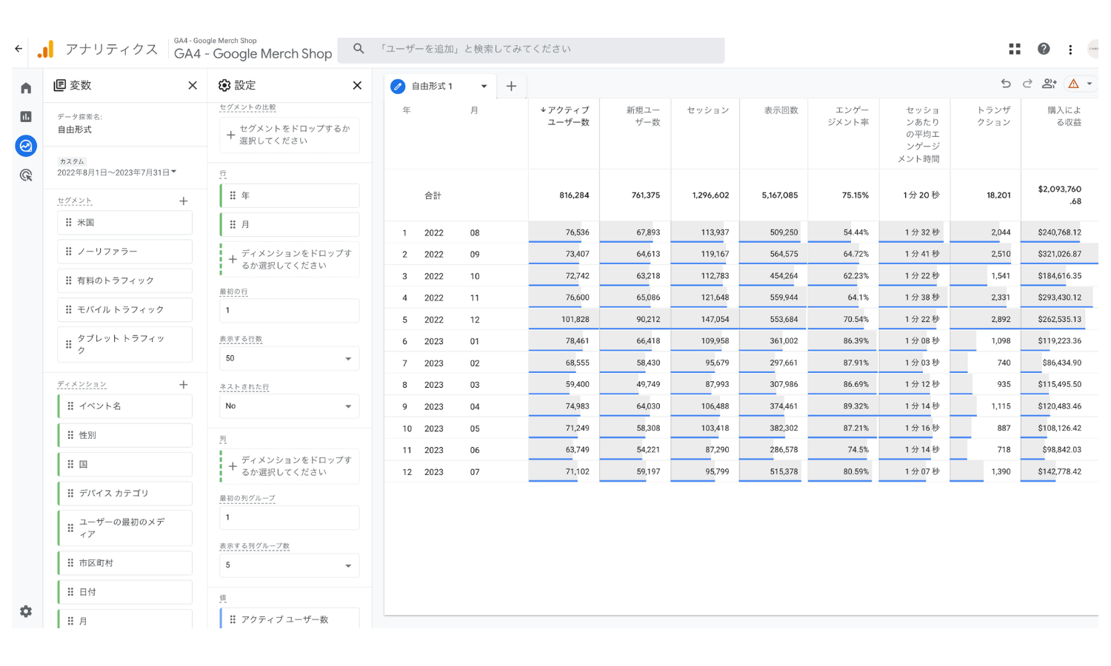Select the Explore section icon
This screenshot has height=666, width=1111.
(x=26, y=146)
